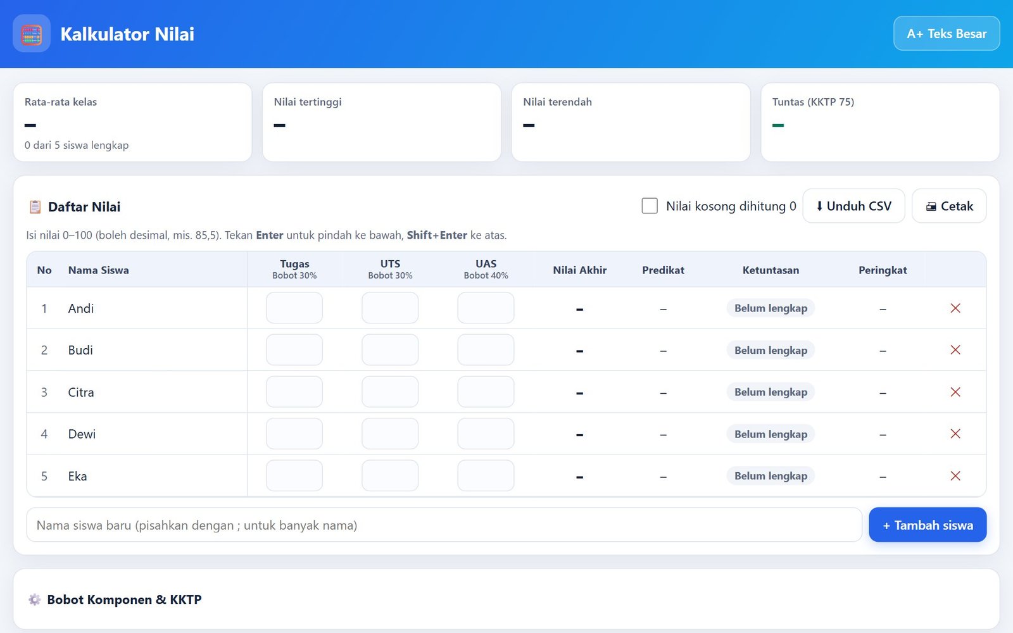The image size is (1013, 633).
Task: Click the Nilai Akhir column header
Action: [x=580, y=270]
